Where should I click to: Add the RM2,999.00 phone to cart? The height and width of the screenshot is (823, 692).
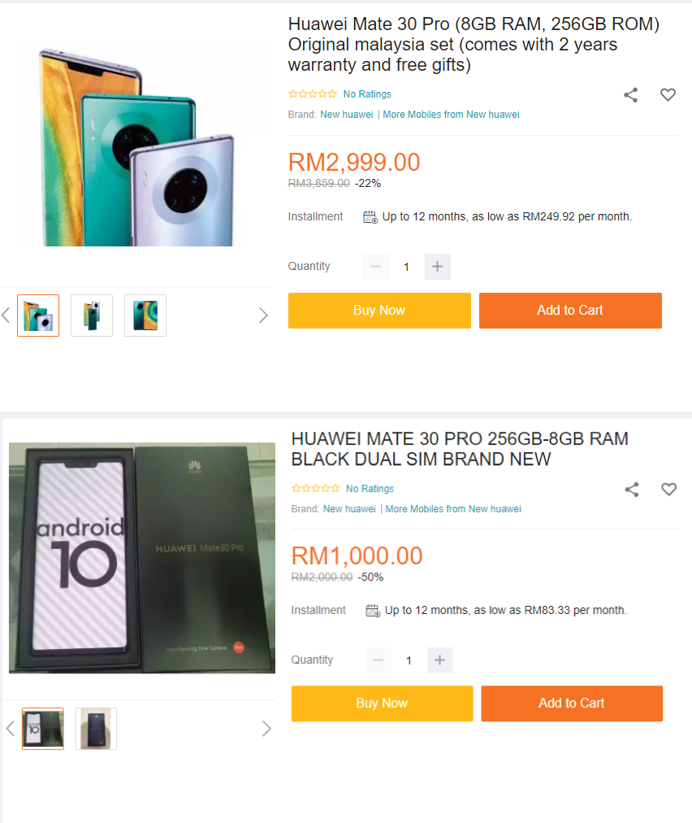[569, 311]
